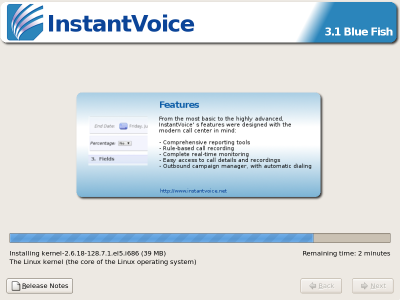Click the filled blue portion of the progress bar
Screen dimensions: 400x300
coord(161,238)
